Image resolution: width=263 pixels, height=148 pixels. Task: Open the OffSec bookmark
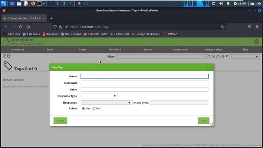[171, 34]
